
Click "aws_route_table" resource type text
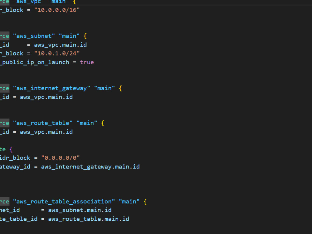(x=43, y=123)
